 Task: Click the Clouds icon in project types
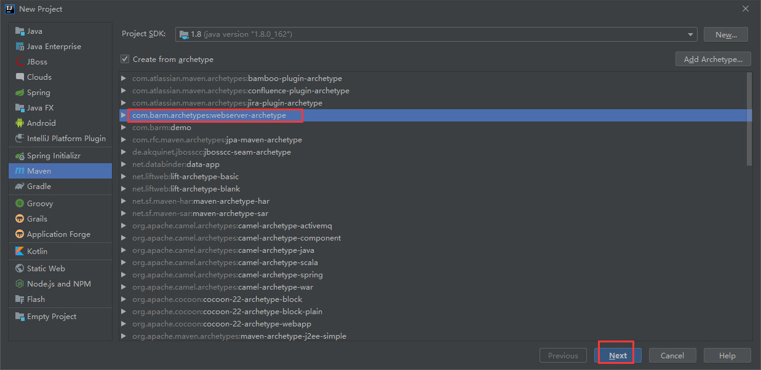coord(20,77)
